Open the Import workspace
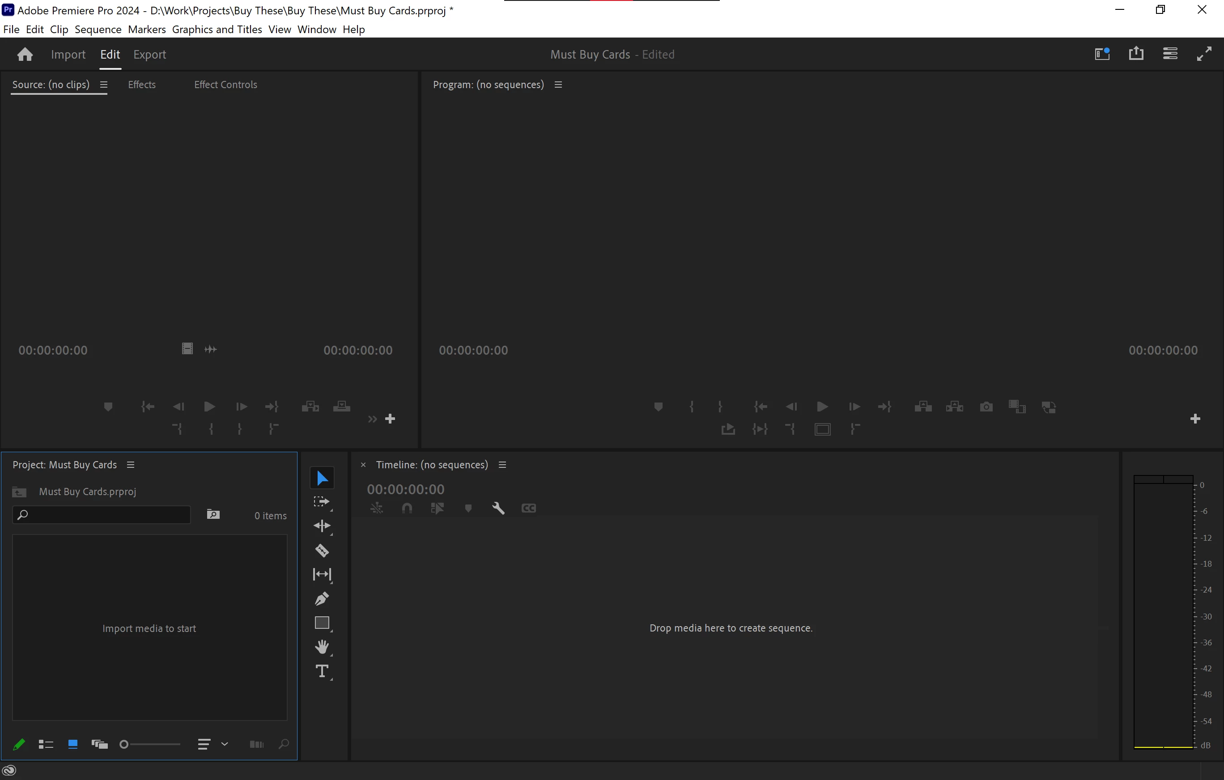This screenshot has width=1224, height=780. [x=68, y=55]
